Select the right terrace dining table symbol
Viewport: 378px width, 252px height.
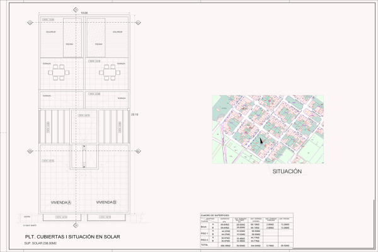(x=108, y=71)
